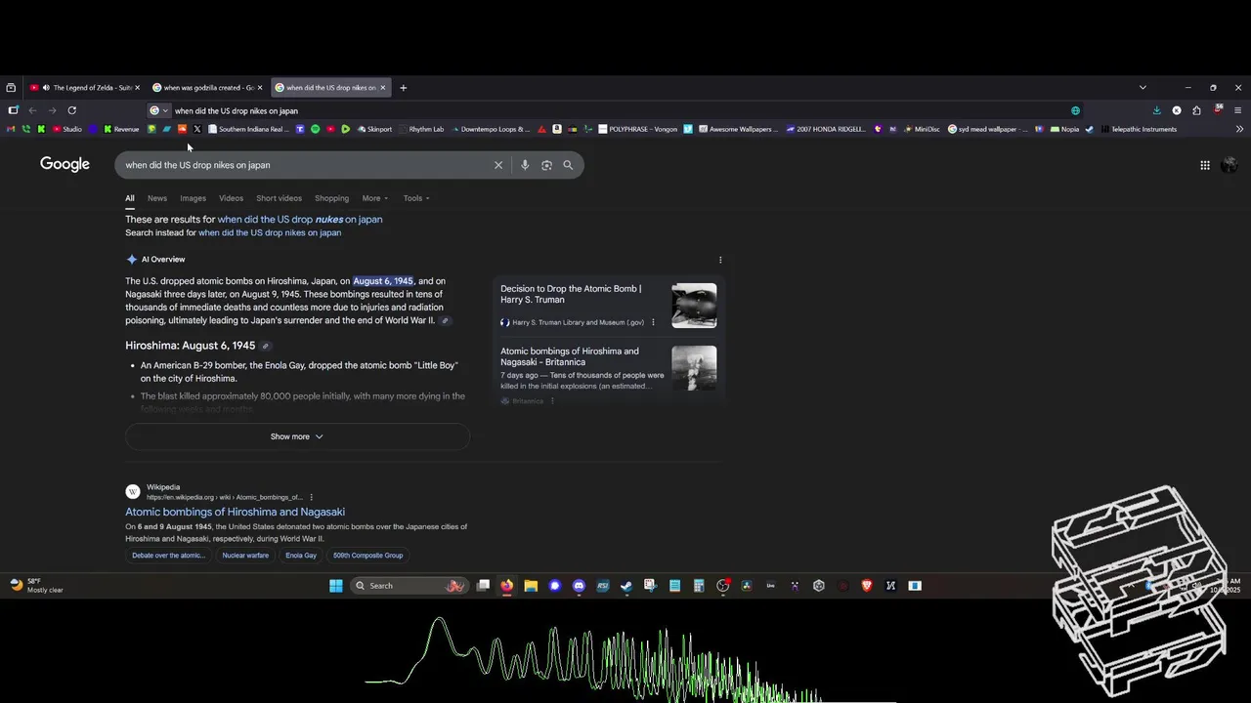The image size is (1251, 703).
Task: Switch to the News results tab
Action: tap(157, 198)
